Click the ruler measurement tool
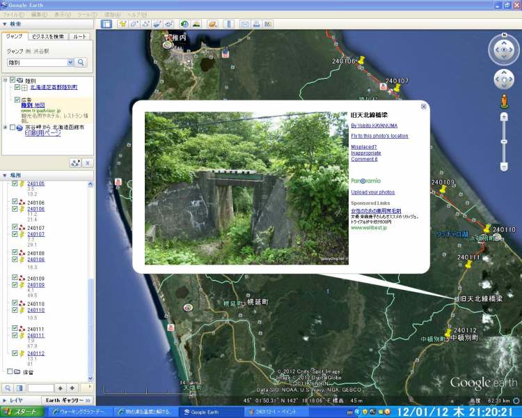The image size is (522, 418). [x=230, y=24]
